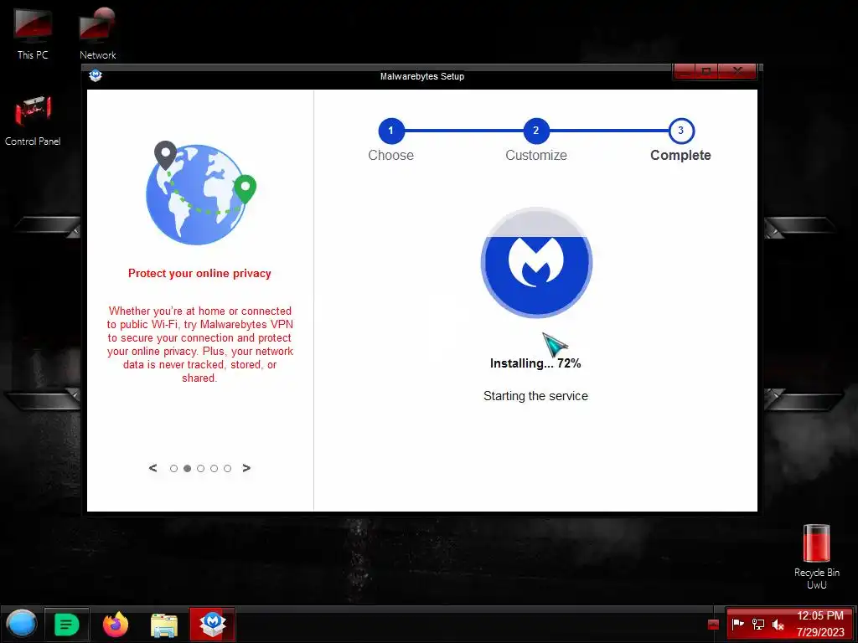
Task: Show hidden tray icons red arrow
Action: (713, 625)
